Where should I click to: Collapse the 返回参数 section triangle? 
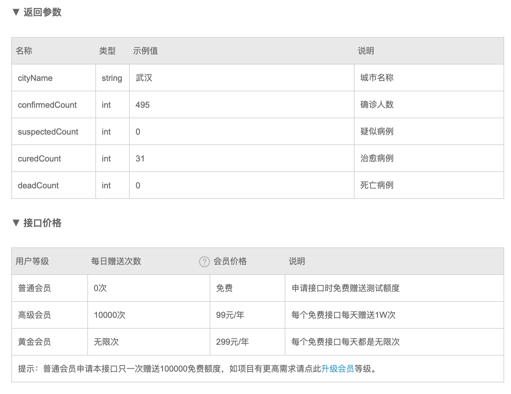(x=16, y=12)
